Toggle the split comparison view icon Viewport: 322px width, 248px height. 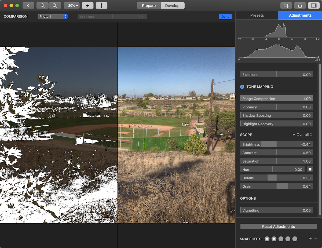pos(101,5)
